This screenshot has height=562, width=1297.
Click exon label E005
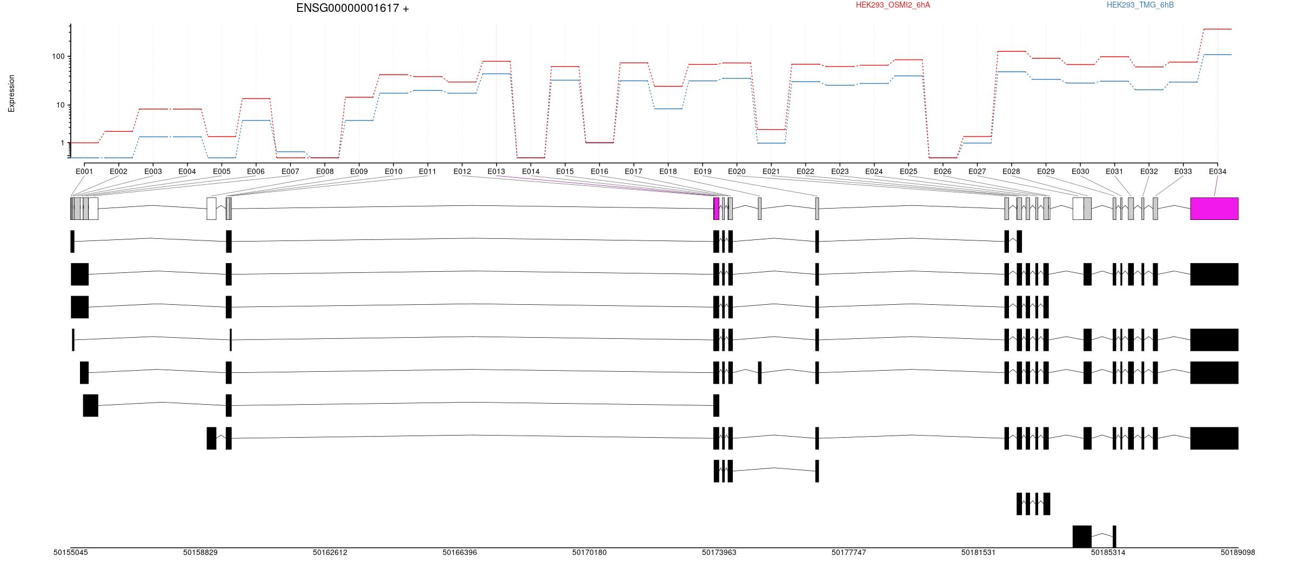(222, 171)
